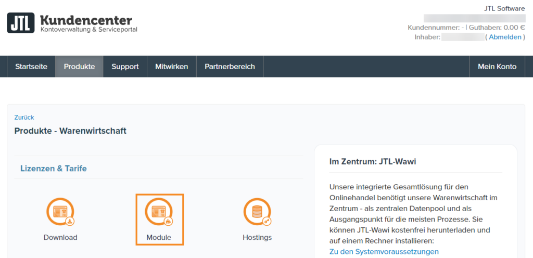
Task: Click the Download text label
Action: pos(60,238)
